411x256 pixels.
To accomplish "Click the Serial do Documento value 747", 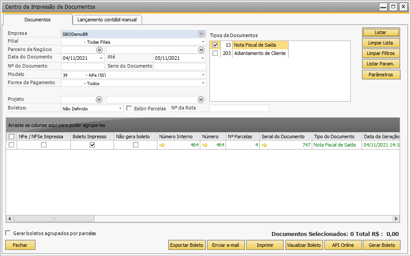I will pos(306,145).
